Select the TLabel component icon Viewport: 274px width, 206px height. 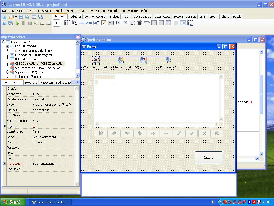(x=89, y=23)
